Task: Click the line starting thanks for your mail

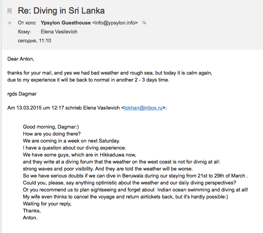Action: click(x=110, y=73)
